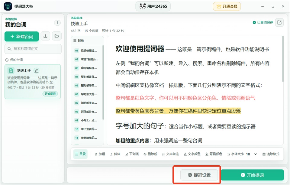Toggle 加粗 bold formatting
The image size is (290, 185).
click(x=100, y=154)
